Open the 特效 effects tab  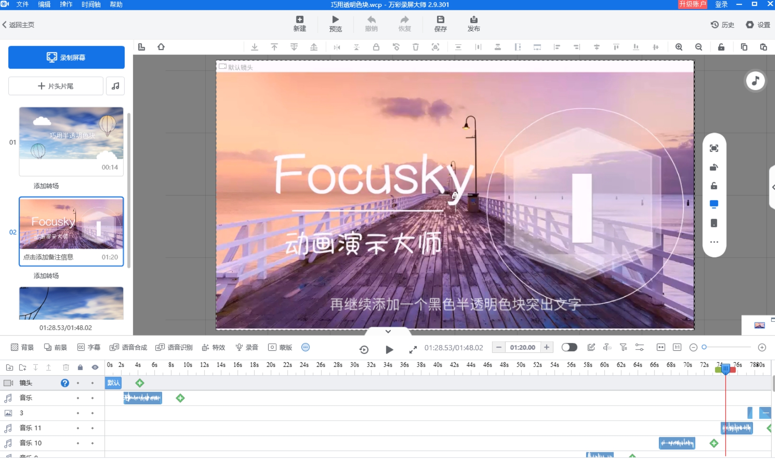point(213,347)
